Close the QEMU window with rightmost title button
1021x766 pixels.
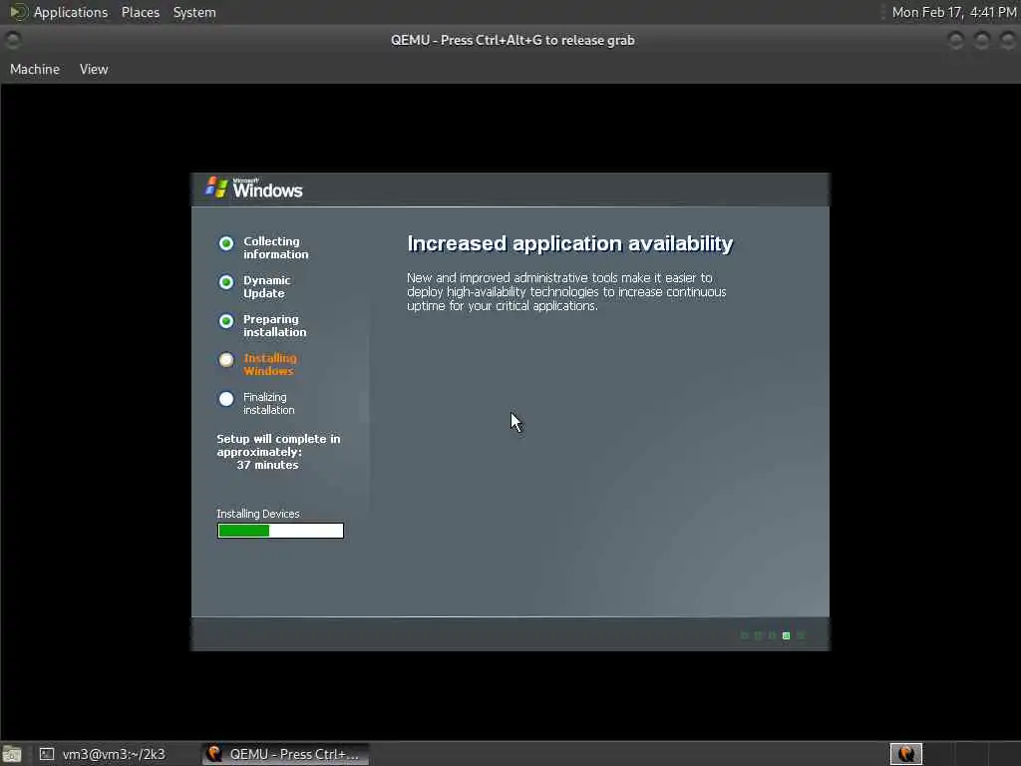tap(1008, 40)
